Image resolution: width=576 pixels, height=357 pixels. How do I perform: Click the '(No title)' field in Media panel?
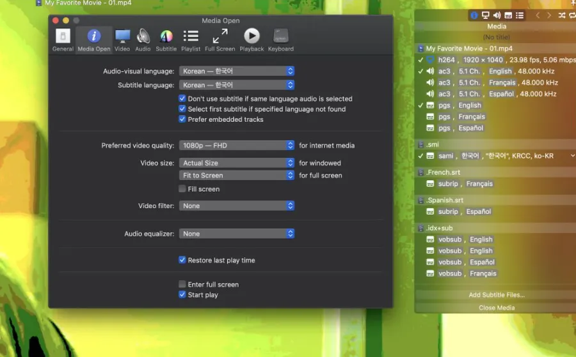coord(496,37)
